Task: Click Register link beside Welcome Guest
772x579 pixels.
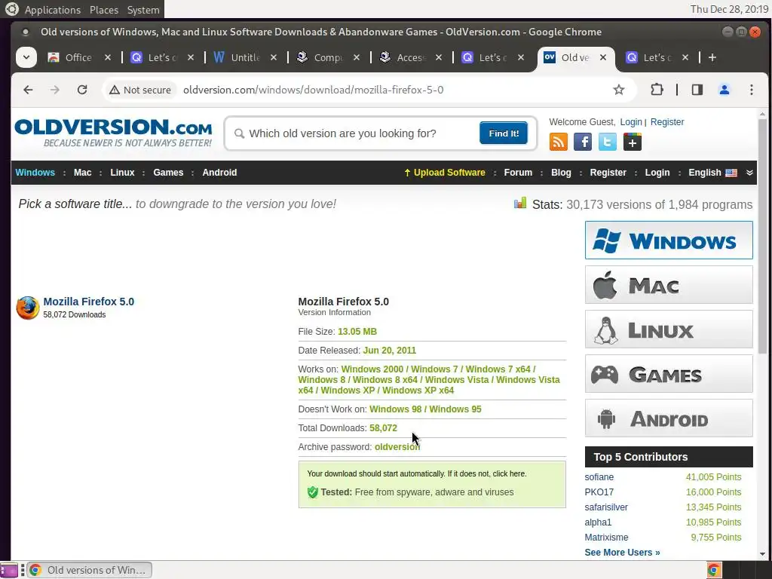Action: [x=667, y=122]
